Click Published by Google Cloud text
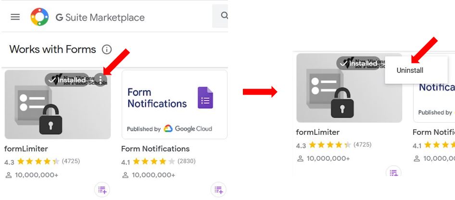This screenshot has height=200, width=455. [x=169, y=129]
